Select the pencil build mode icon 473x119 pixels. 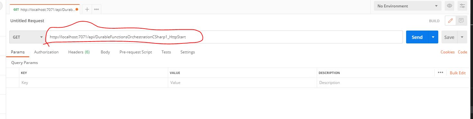(x=450, y=21)
